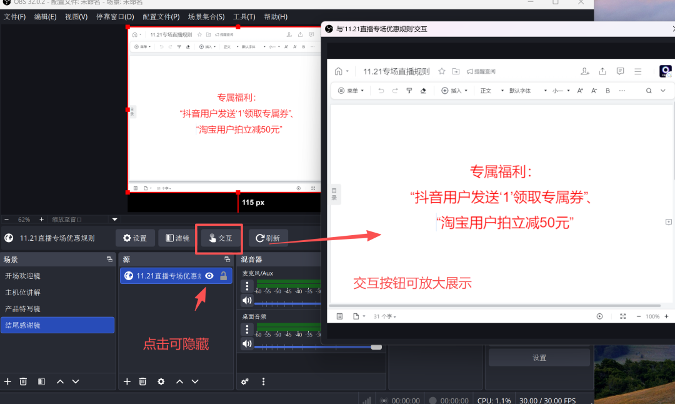This screenshot has width=675, height=404.
Task: Move scene down with arrow icon
Action: [x=76, y=381]
